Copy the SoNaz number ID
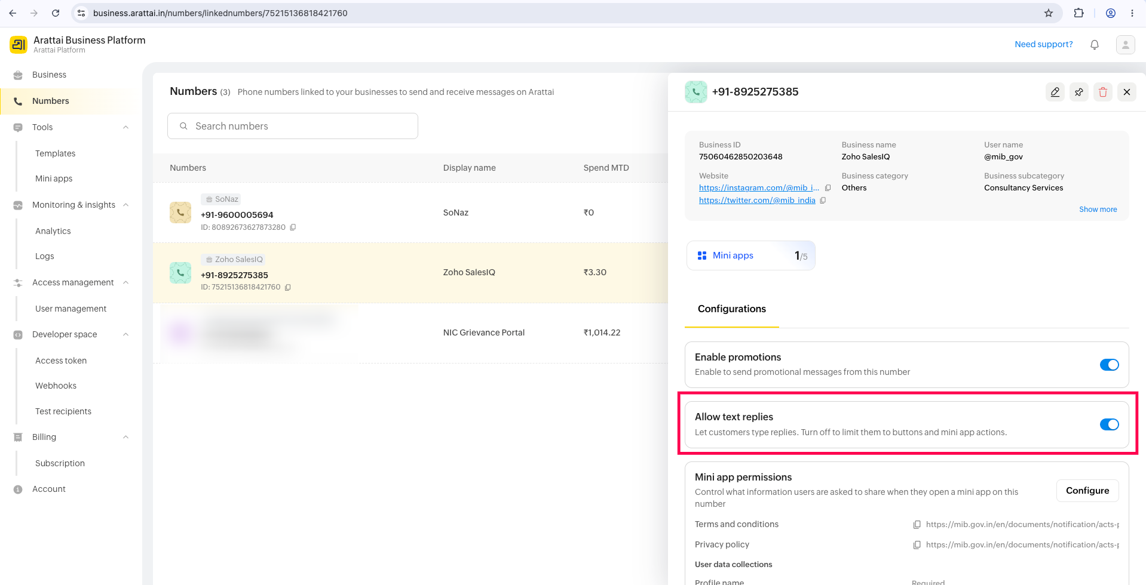 (x=293, y=227)
